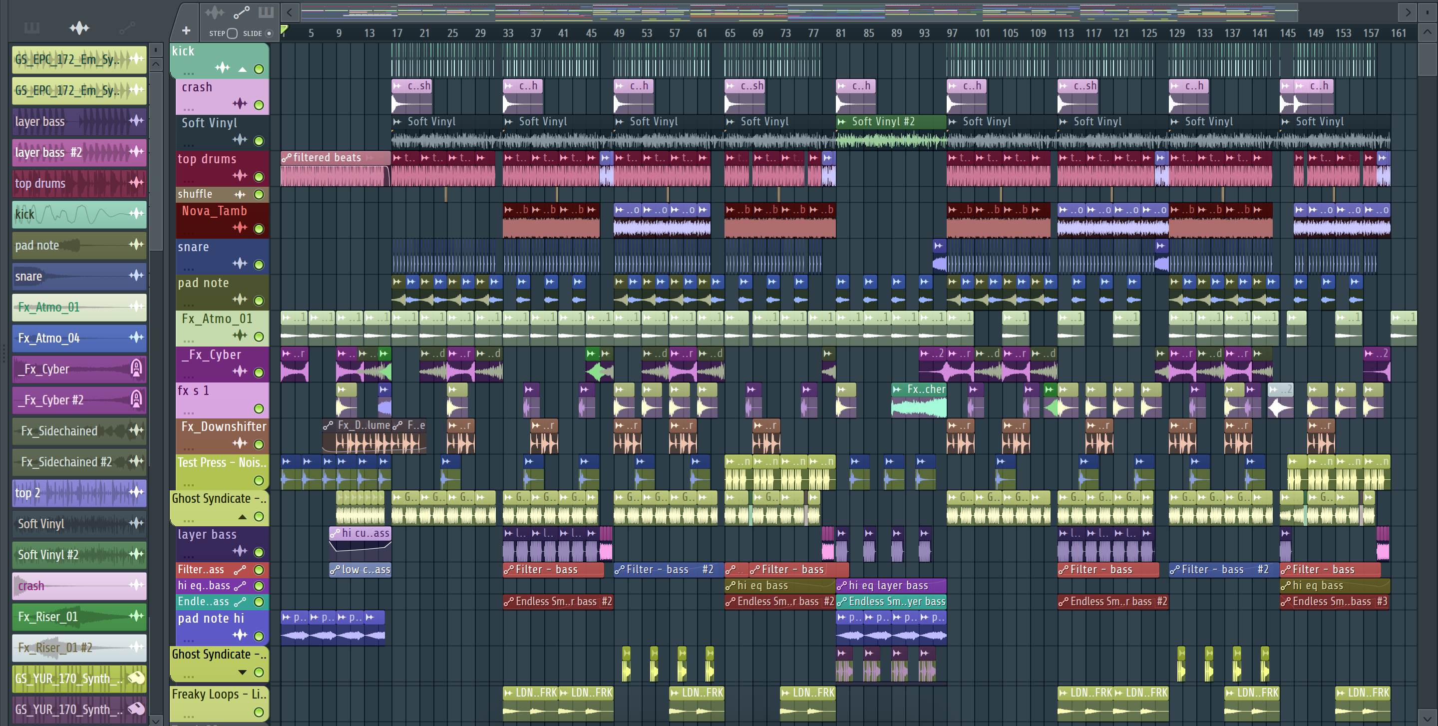Click the lock icon on _Fx_Cyber #2 picker clip

click(x=136, y=399)
